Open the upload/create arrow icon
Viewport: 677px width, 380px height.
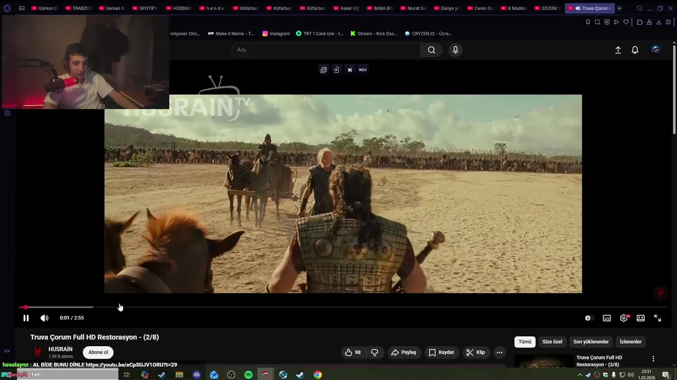point(618,50)
